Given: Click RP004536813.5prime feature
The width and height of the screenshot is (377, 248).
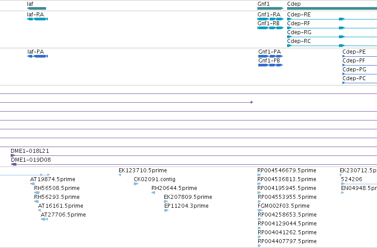Looking at the screenshot, I should pyautogui.click(x=259, y=184).
